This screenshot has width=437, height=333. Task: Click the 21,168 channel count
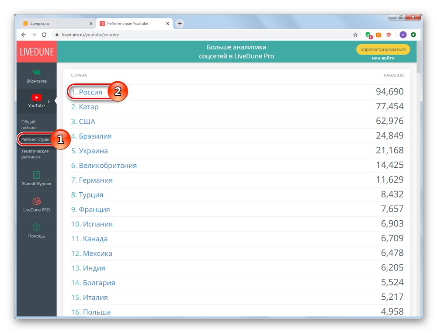390,150
